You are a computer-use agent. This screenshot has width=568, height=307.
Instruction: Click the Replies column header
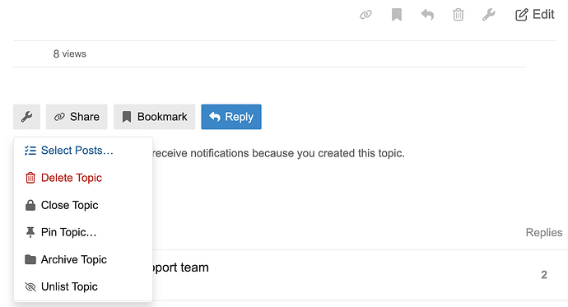click(544, 232)
